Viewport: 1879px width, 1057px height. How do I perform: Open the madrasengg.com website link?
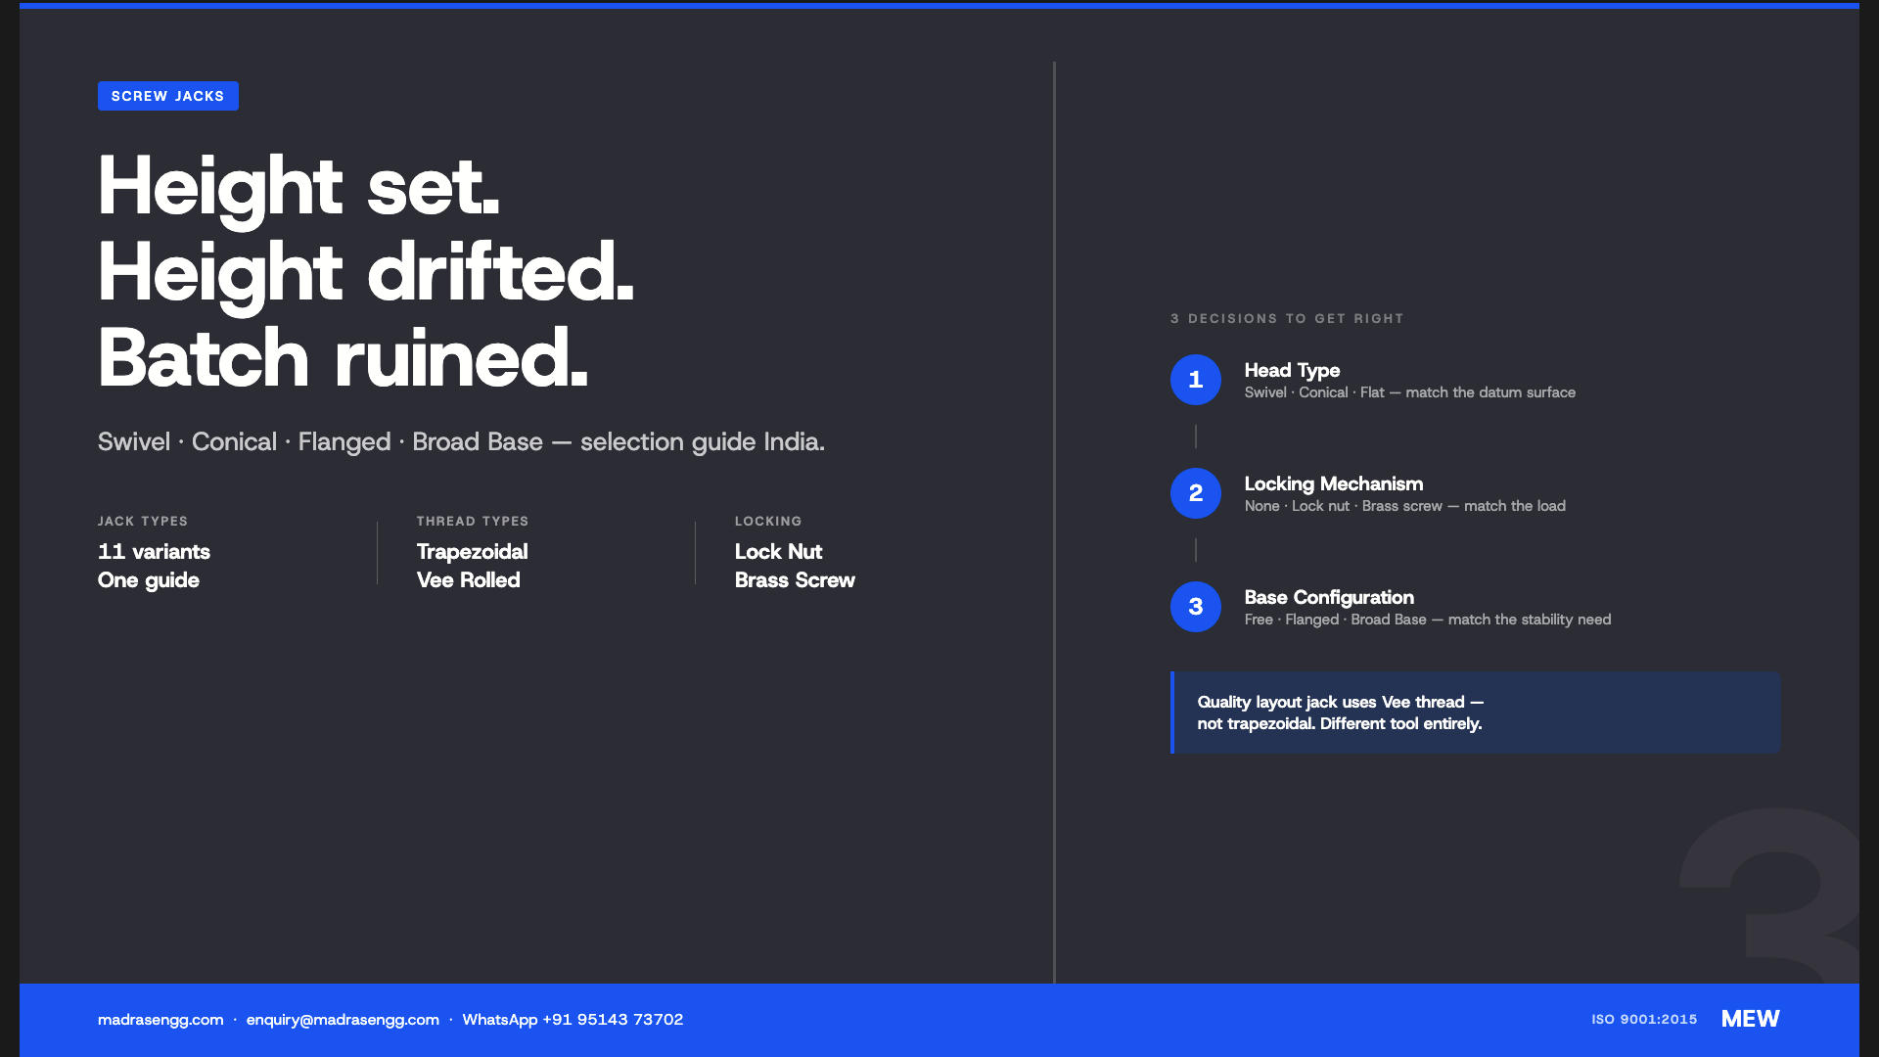point(160,1019)
